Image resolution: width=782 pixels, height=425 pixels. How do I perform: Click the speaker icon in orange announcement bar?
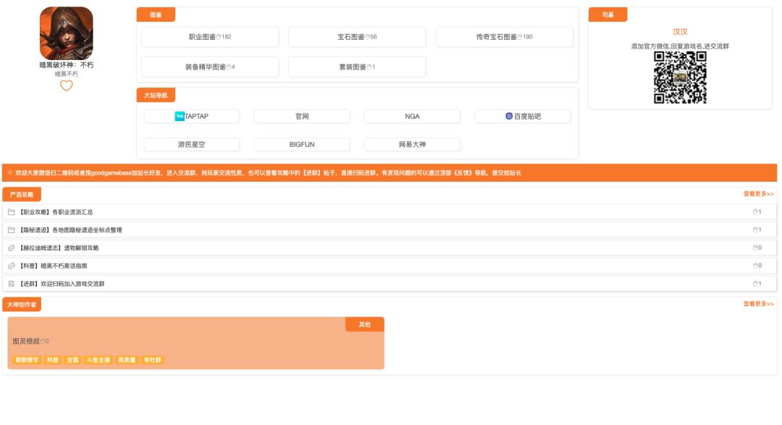pyautogui.click(x=9, y=173)
